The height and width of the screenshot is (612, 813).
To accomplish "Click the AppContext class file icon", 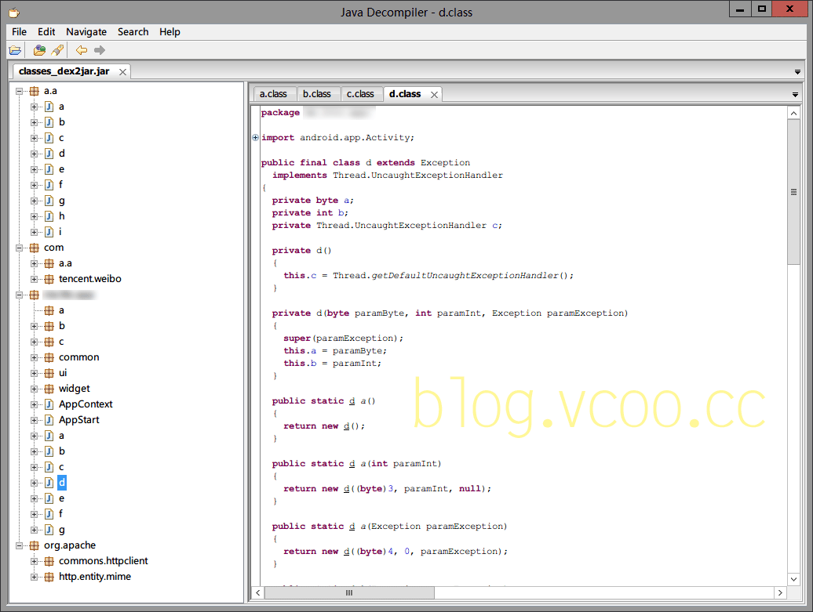I will [x=49, y=404].
